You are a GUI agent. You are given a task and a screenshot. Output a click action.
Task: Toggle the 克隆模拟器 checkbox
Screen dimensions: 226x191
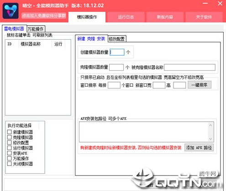[x=10, y=137]
